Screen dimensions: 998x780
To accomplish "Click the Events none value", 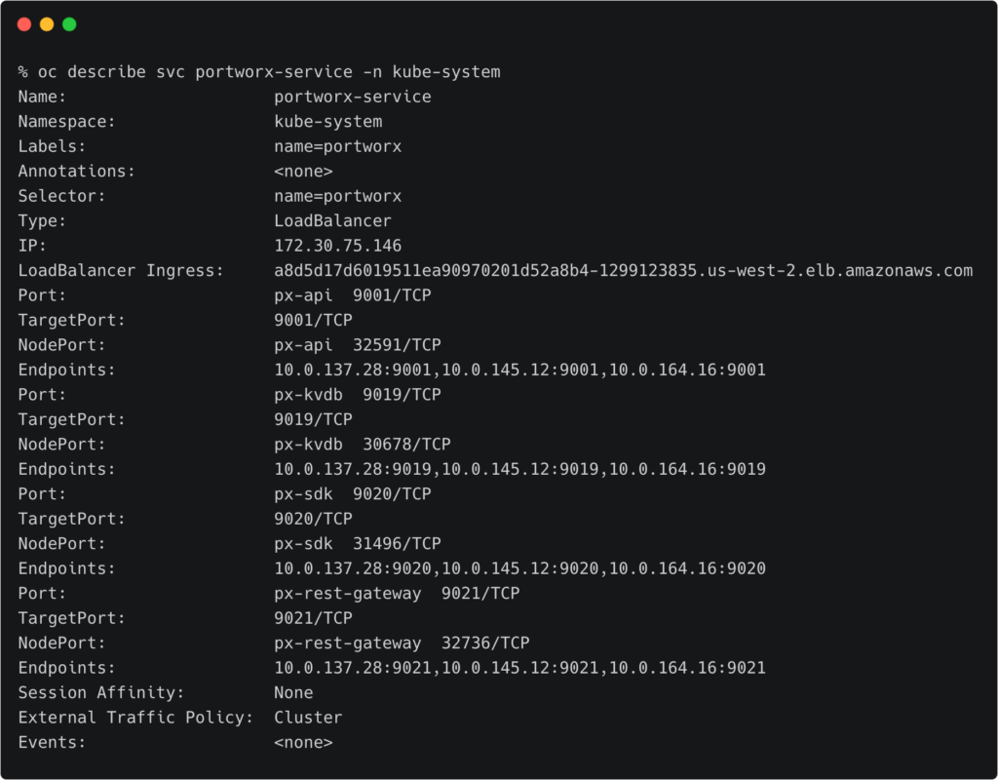I will (303, 742).
